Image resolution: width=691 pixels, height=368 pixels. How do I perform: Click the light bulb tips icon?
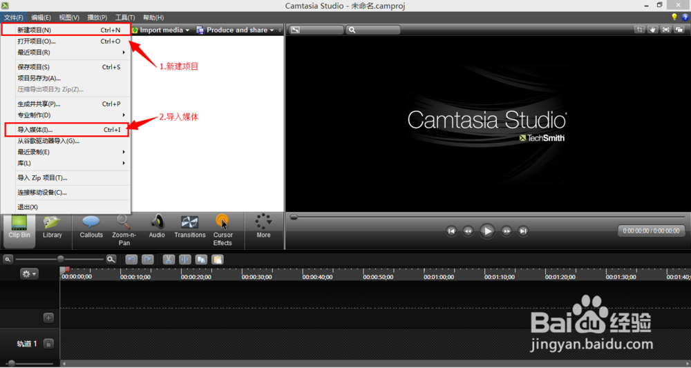point(674,17)
